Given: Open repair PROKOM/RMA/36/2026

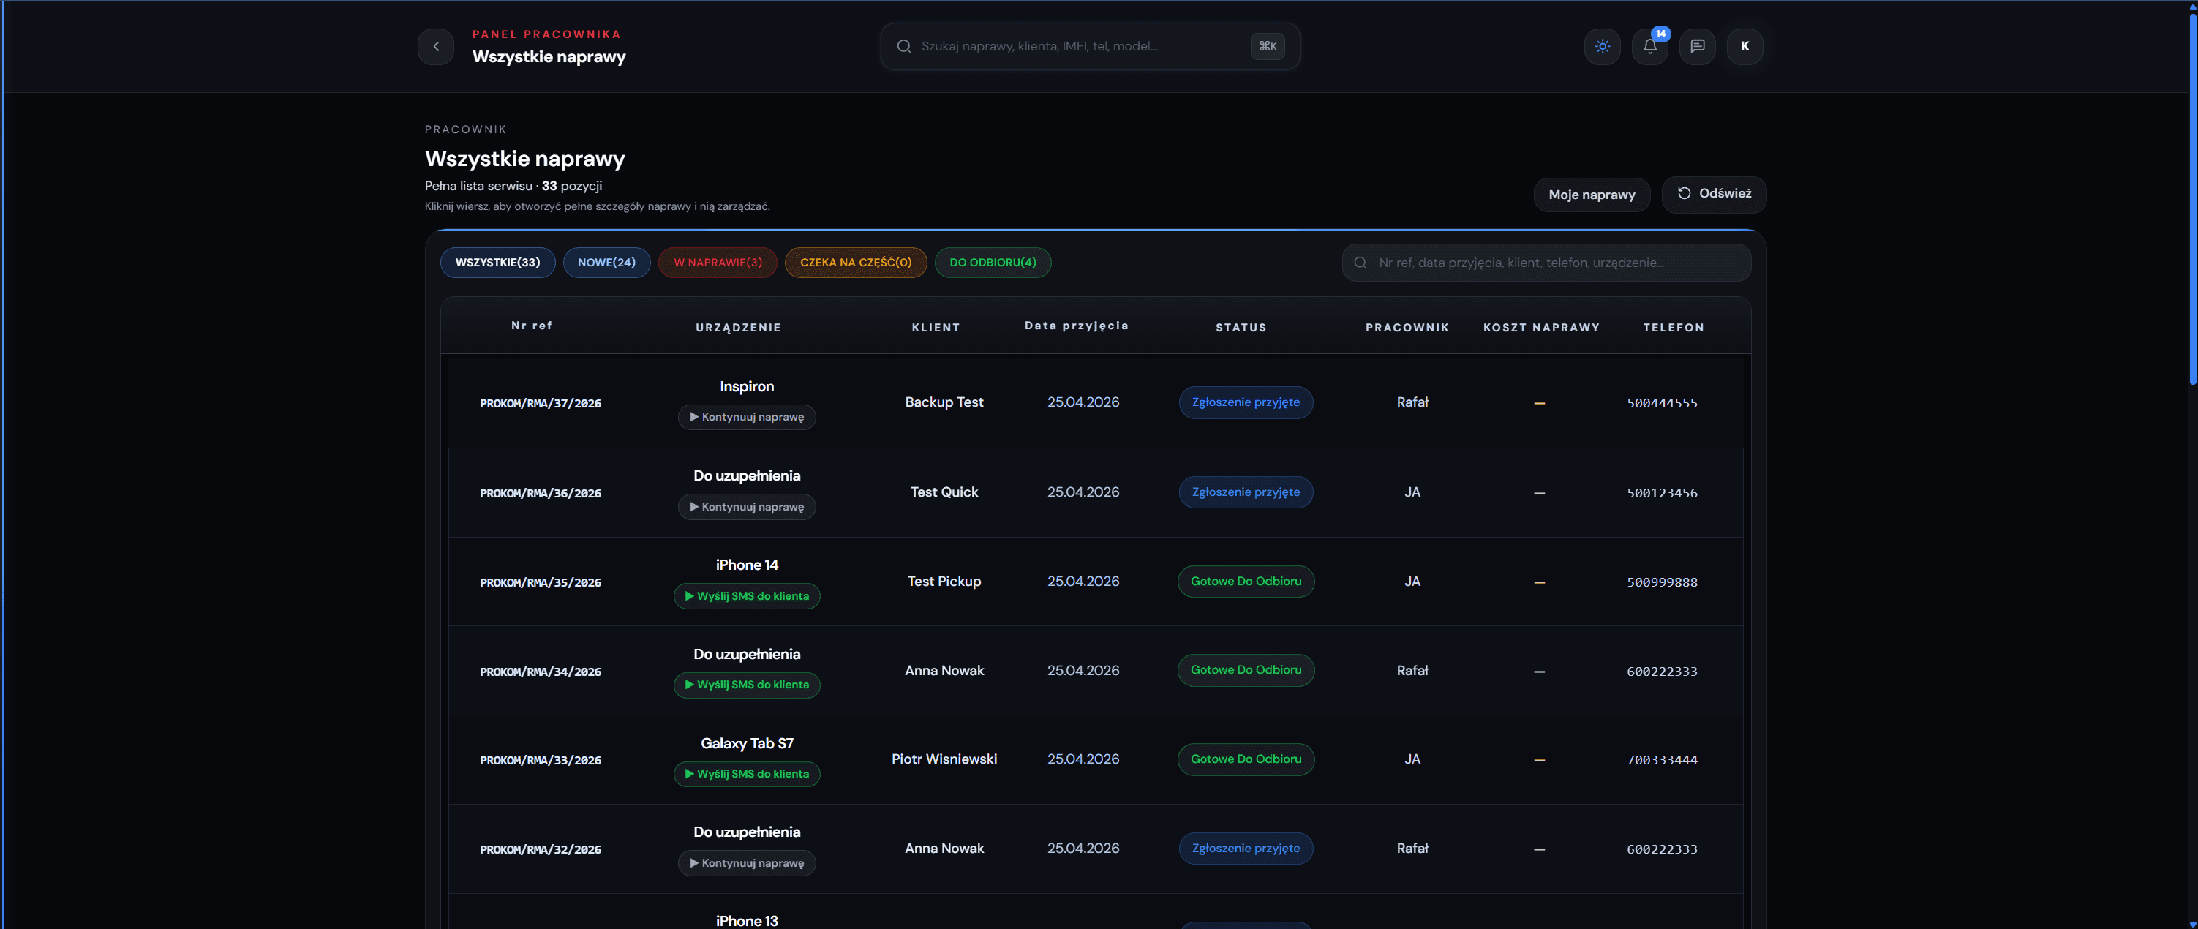Looking at the screenshot, I should [x=540, y=493].
